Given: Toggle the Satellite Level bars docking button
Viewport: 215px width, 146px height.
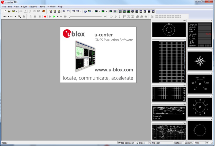Looking at the screenshot, I should click(x=128, y=11).
